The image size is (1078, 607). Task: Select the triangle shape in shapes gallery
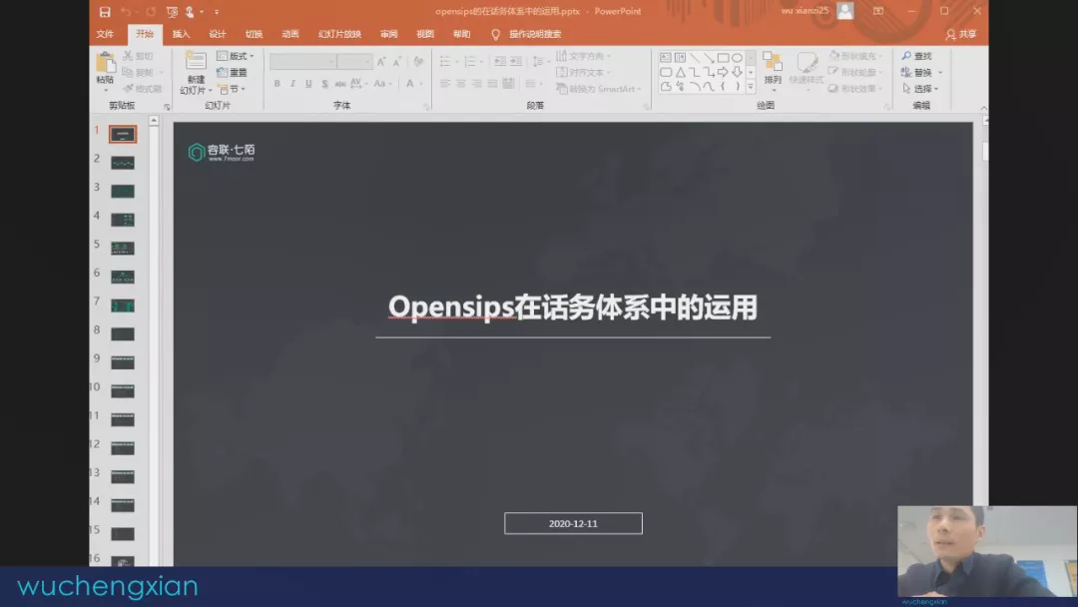click(x=680, y=72)
